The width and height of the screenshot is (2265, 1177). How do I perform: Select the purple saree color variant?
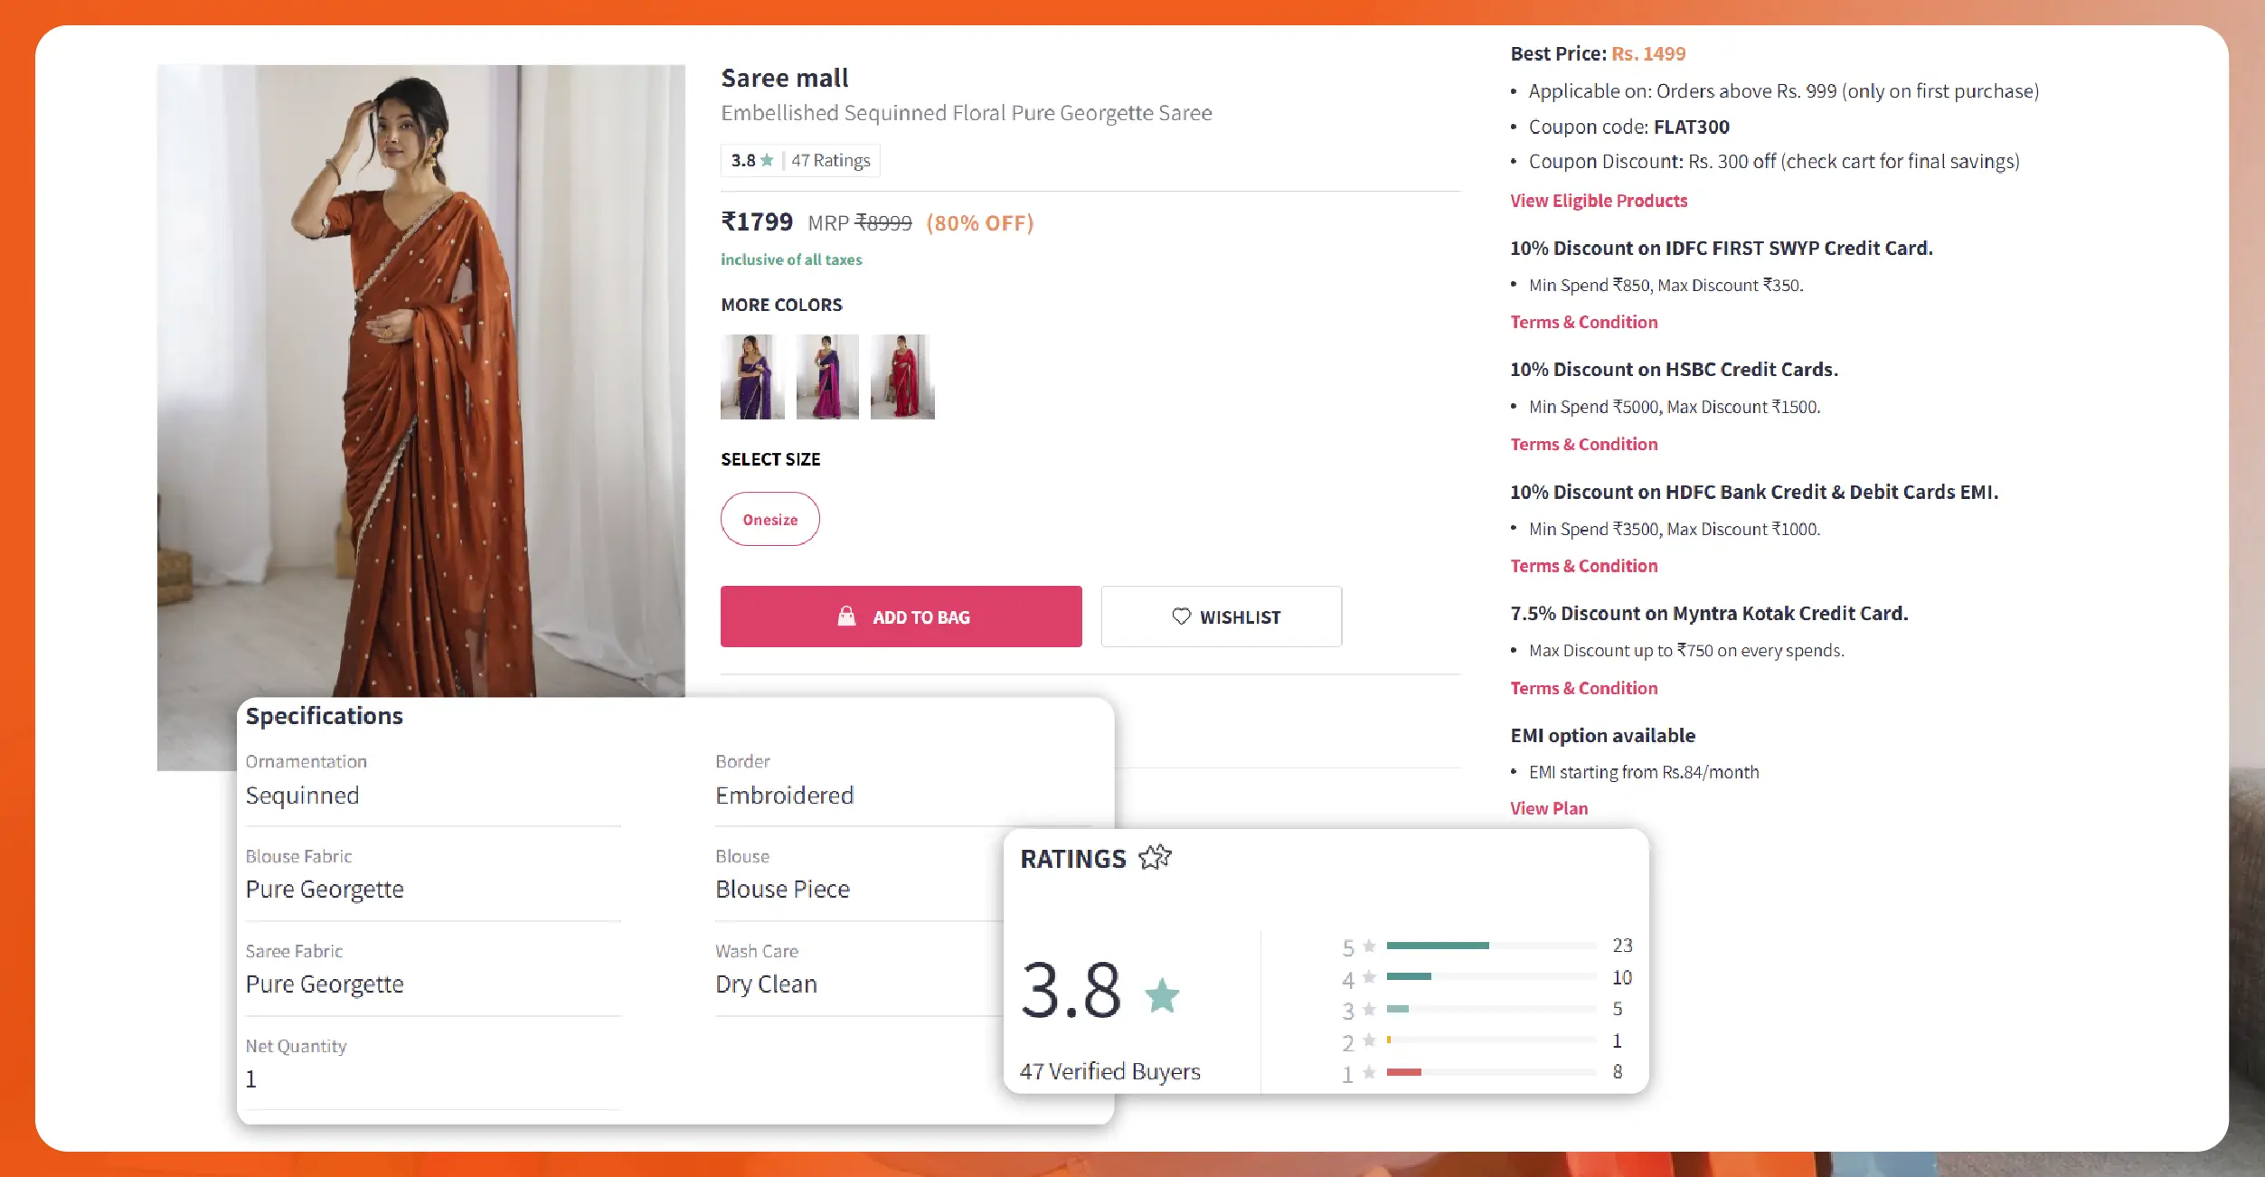(751, 376)
